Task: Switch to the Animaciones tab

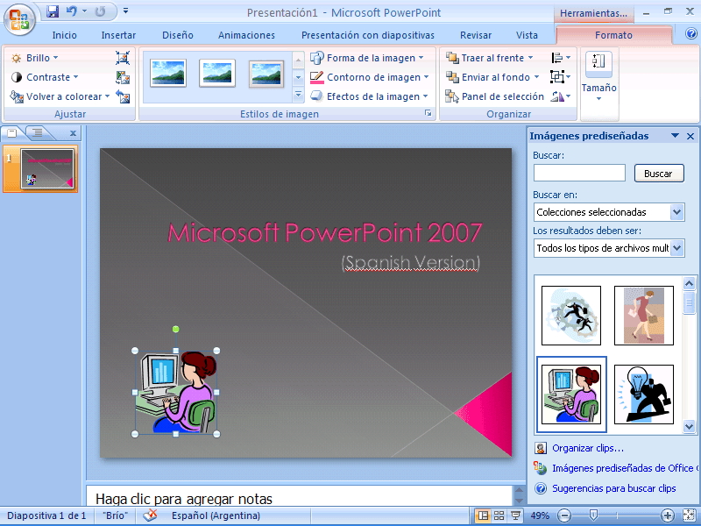Action: click(x=245, y=35)
